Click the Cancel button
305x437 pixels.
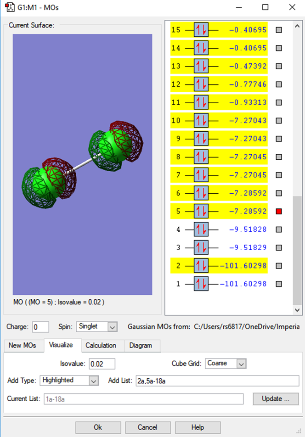(x=148, y=427)
